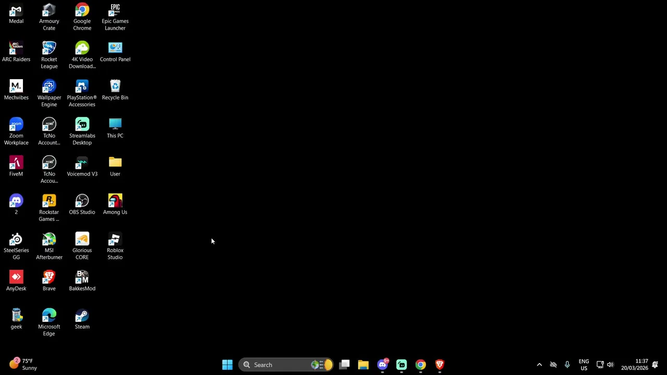Click the Microsoft Edge desktop icon
Screen dimensions: 667x375
coord(49,323)
